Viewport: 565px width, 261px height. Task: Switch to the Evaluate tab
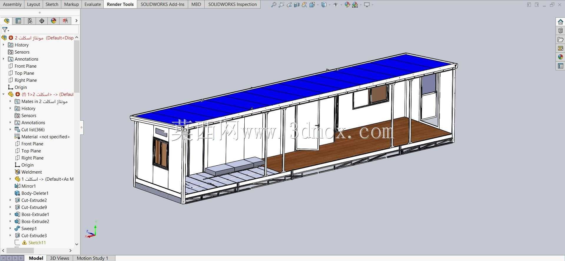pyautogui.click(x=92, y=4)
